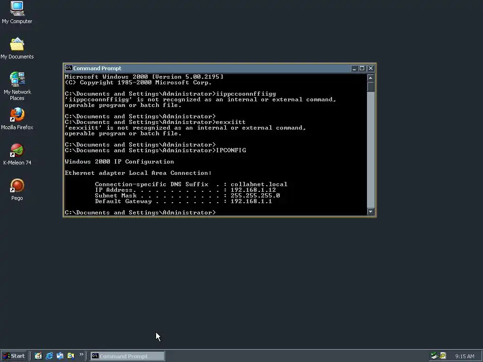Minimize the Command Prompt window

[354, 68]
